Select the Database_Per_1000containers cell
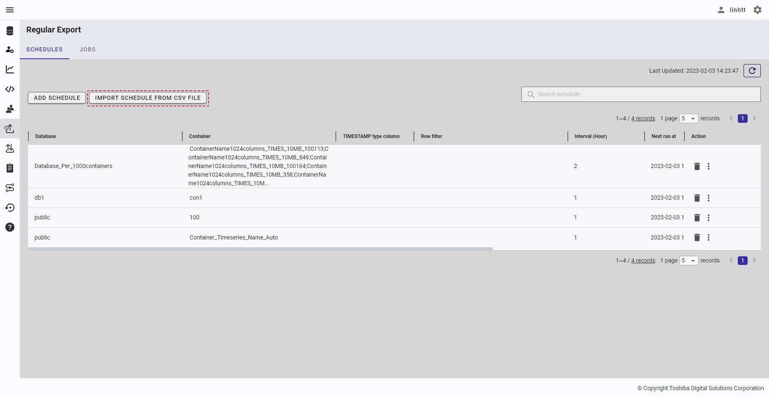The height and width of the screenshot is (398, 769). coord(73,166)
